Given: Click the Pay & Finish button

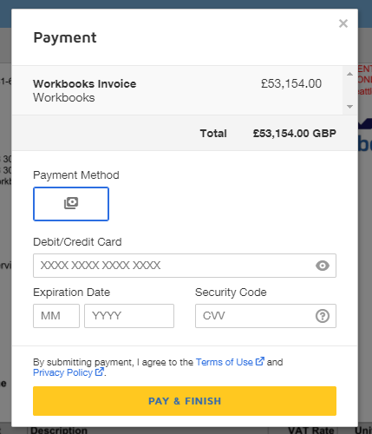Looking at the screenshot, I should click(x=185, y=401).
